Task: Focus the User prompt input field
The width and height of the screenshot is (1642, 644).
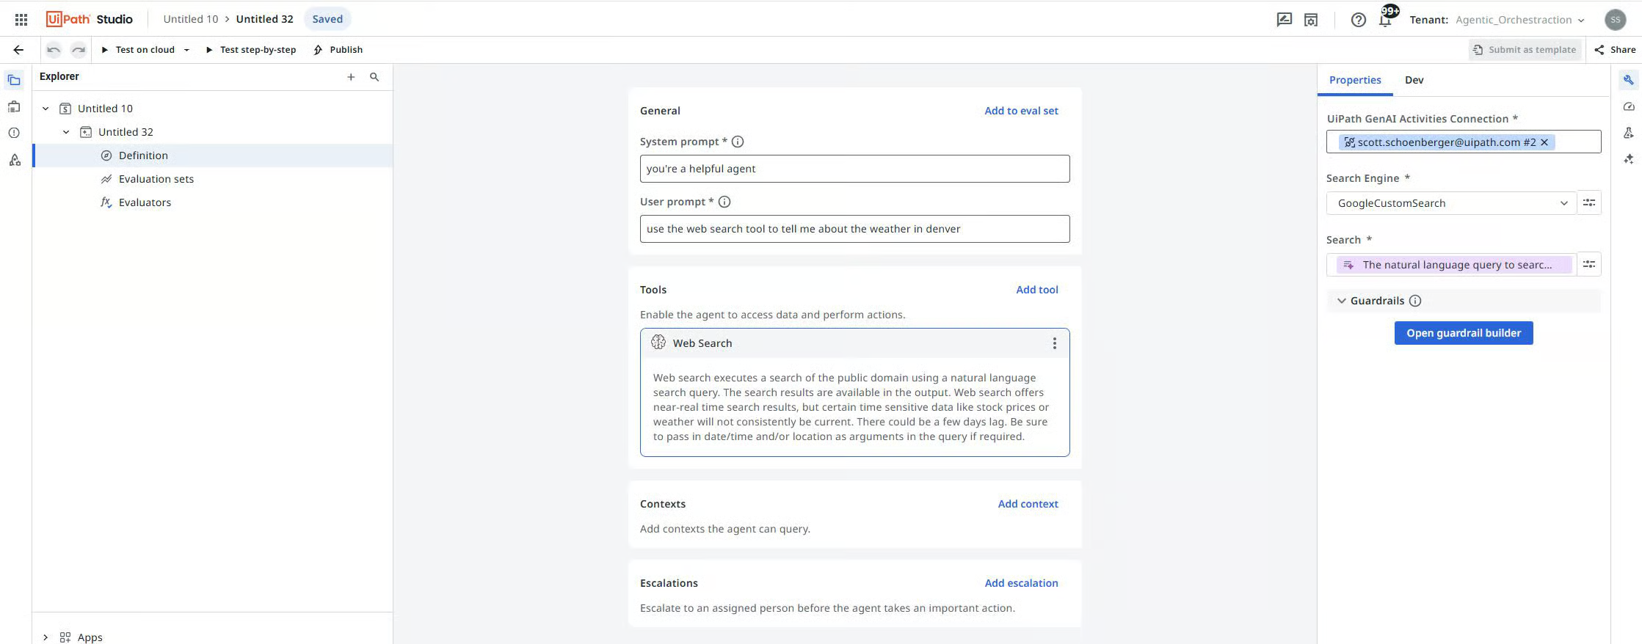Action: (x=854, y=229)
